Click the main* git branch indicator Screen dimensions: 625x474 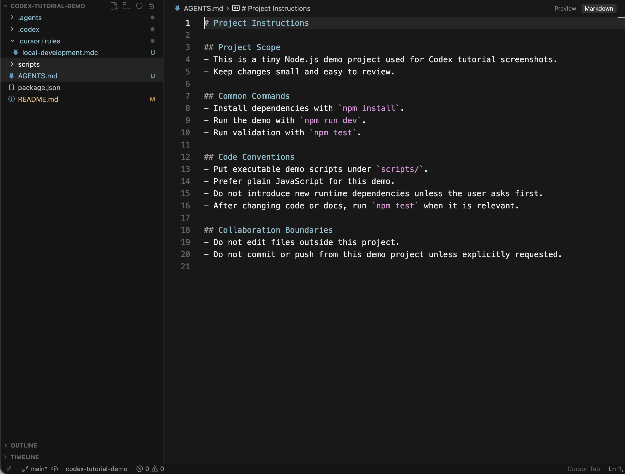pyautogui.click(x=34, y=469)
